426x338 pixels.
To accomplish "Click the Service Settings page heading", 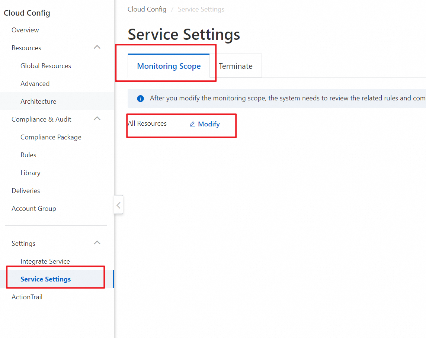I will tap(184, 35).
